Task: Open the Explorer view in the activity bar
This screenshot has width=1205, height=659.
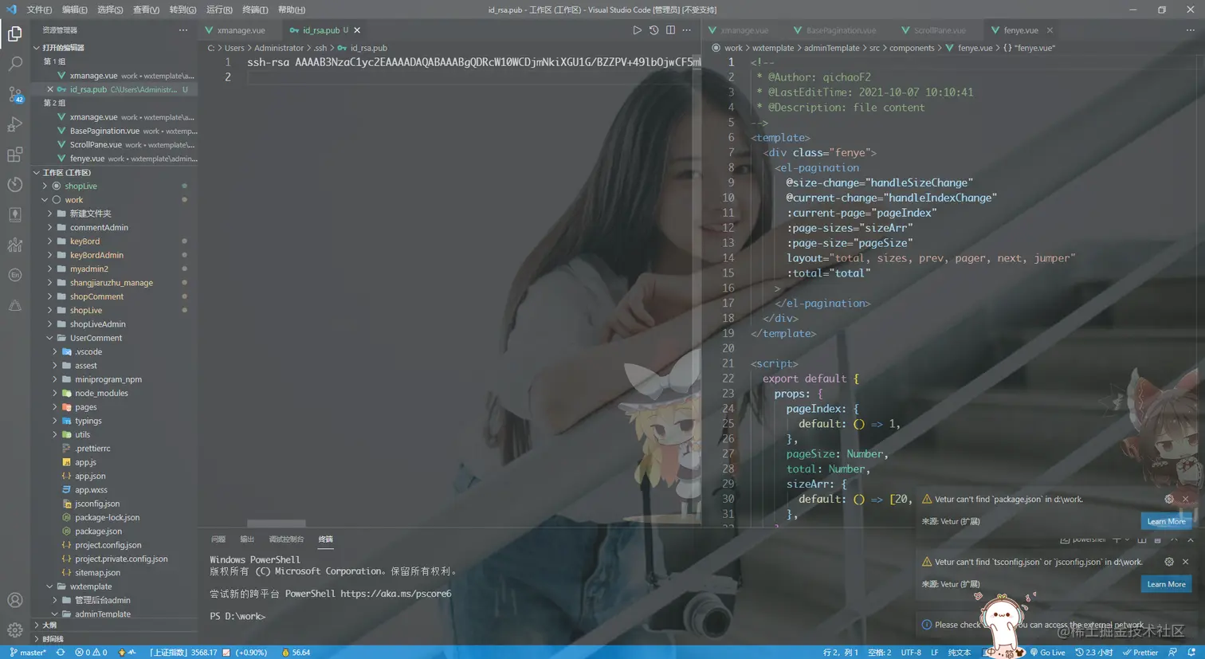Action: tap(14, 33)
